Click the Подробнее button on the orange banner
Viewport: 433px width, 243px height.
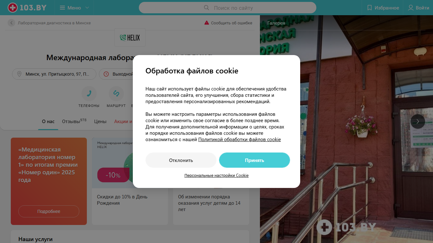coord(49,211)
